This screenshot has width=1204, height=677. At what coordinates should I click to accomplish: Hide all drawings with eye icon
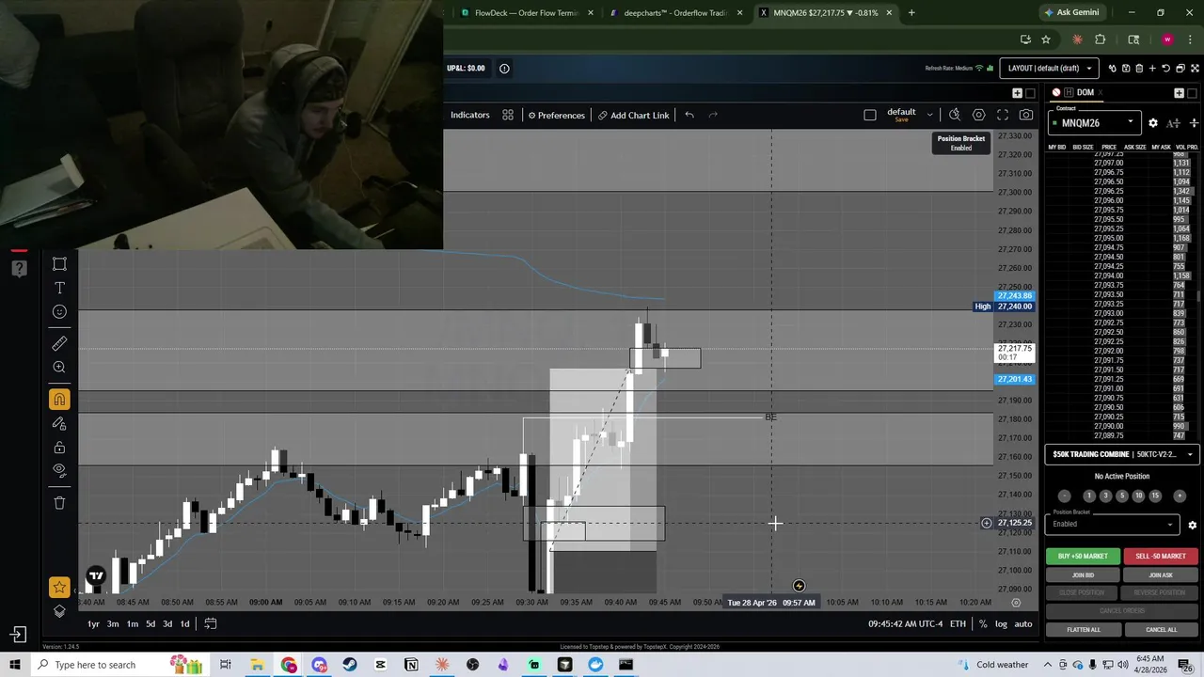point(59,469)
